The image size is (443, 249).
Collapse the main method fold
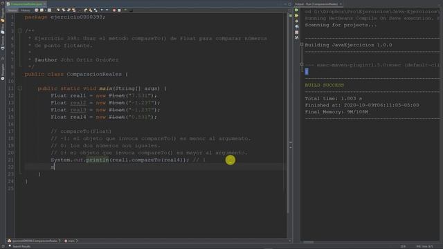(20, 89)
